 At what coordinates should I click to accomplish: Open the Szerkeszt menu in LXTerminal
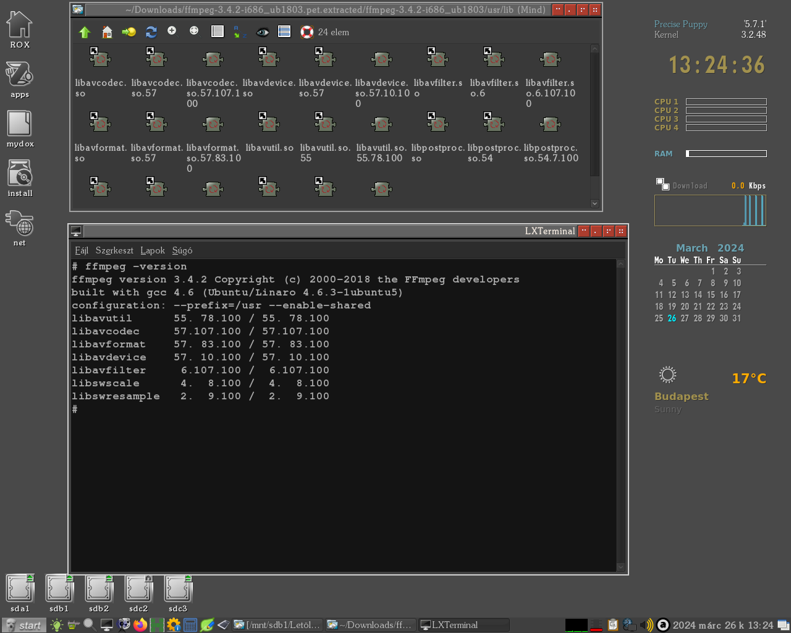tap(114, 250)
